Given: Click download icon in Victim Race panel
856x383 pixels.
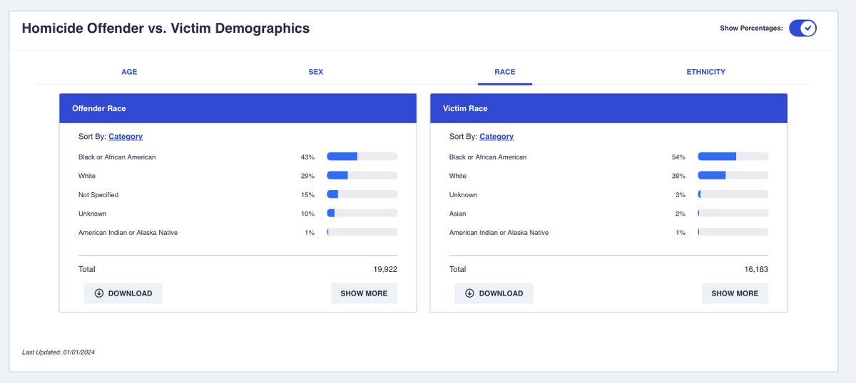Looking at the screenshot, I should 469,293.
